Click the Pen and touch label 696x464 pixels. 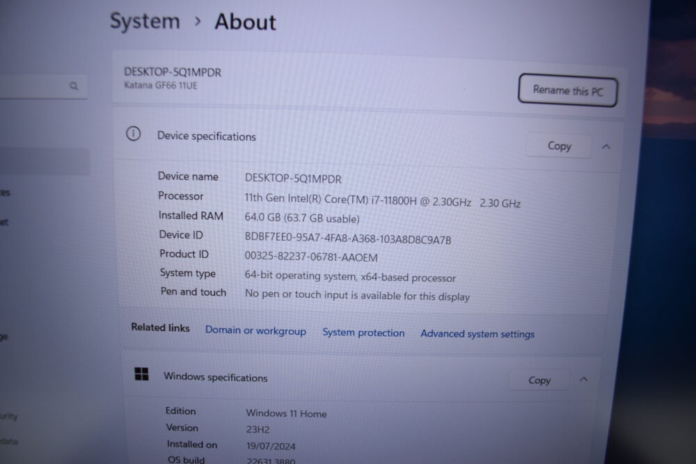click(x=193, y=292)
